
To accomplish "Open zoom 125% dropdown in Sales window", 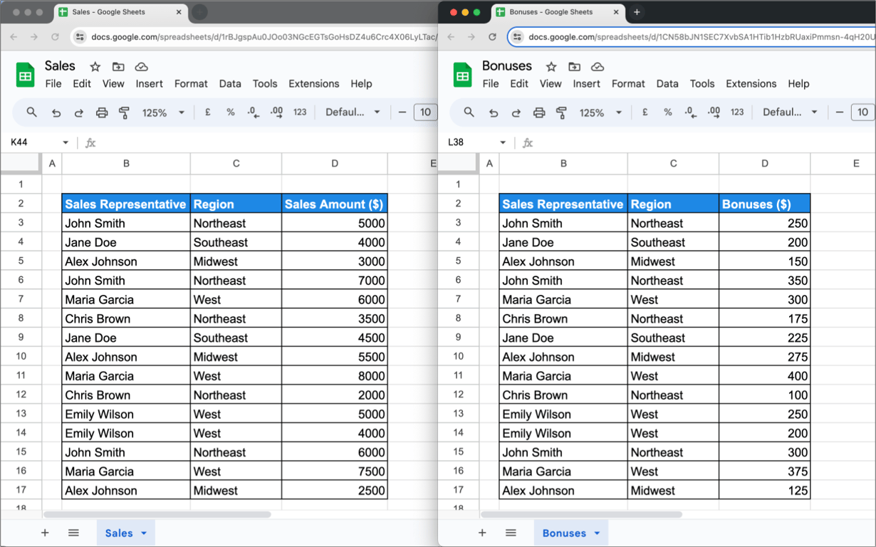I will click(182, 113).
